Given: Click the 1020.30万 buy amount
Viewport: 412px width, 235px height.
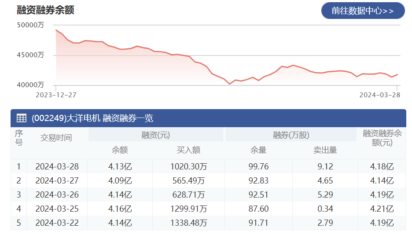Looking at the screenshot, I should pos(188,166).
